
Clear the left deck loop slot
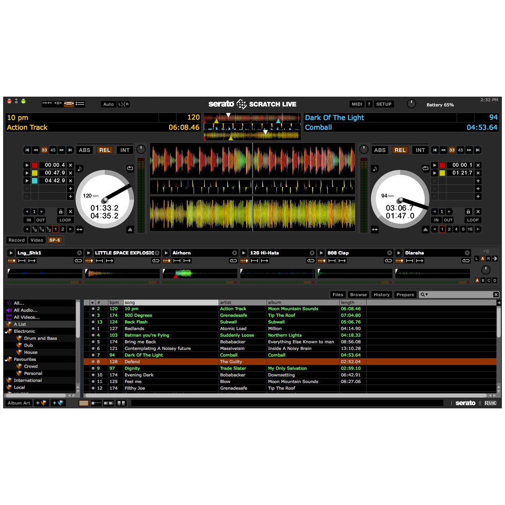tap(71, 212)
